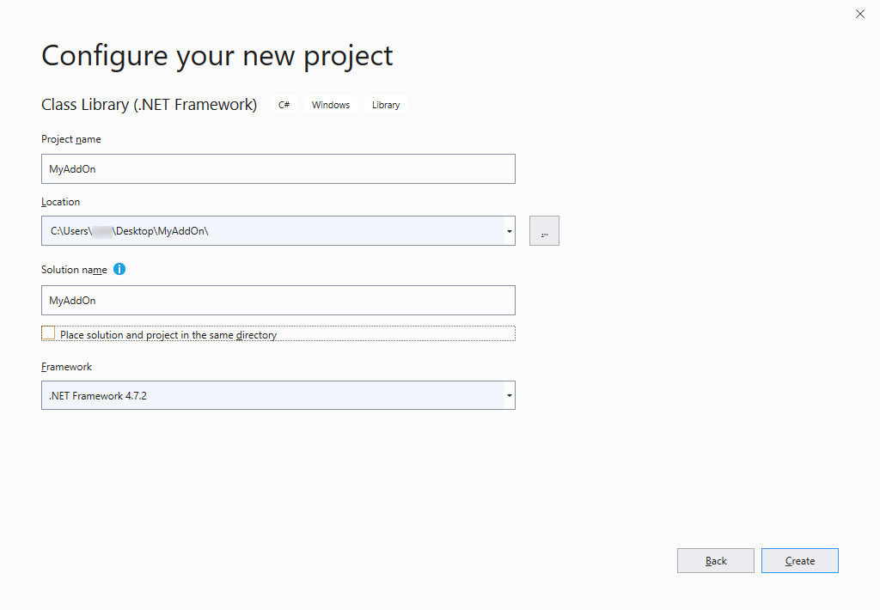Click the Project name label
Screen dimensions: 880x610
[x=71, y=139]
